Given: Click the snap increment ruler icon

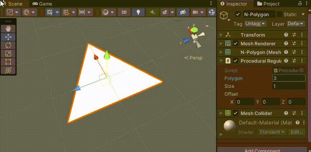Looking at the screenshot, I should [82, 12].
